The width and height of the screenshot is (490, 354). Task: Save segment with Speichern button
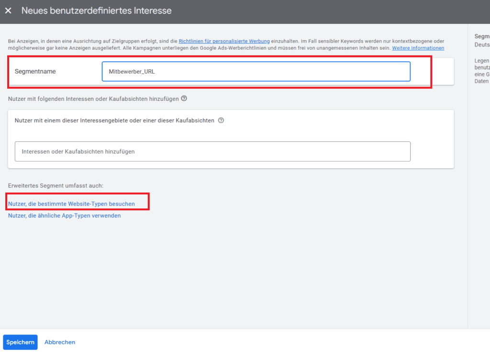[x=20, y=342]
